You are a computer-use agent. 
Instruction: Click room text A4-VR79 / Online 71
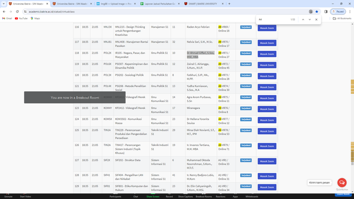[x=223, y=147]
